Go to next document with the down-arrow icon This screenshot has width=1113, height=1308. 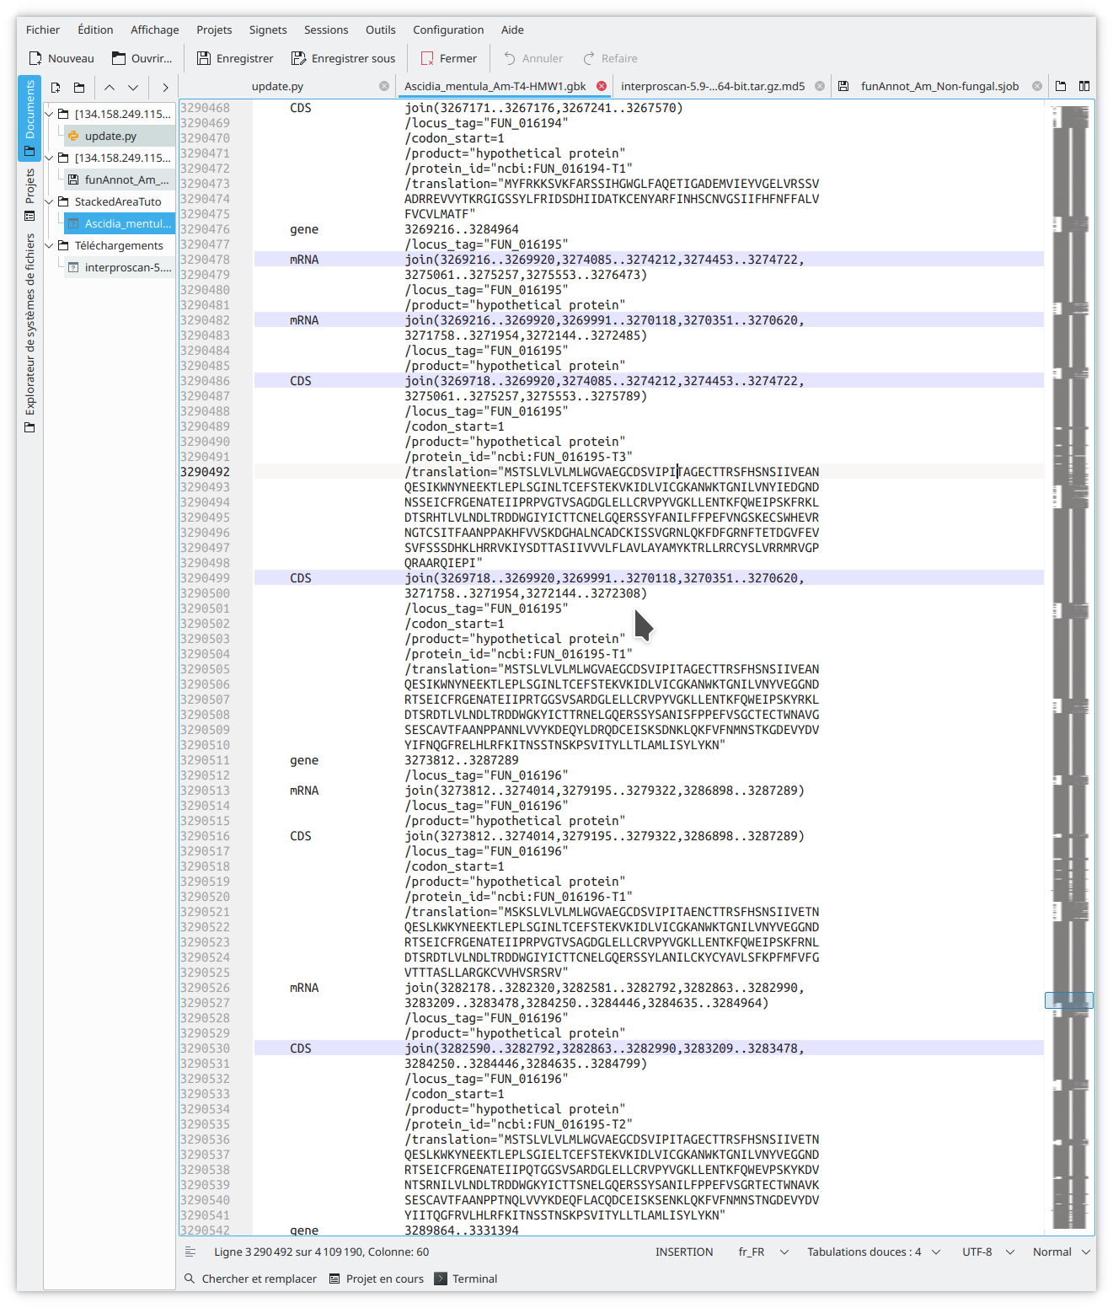click(133, 87)
